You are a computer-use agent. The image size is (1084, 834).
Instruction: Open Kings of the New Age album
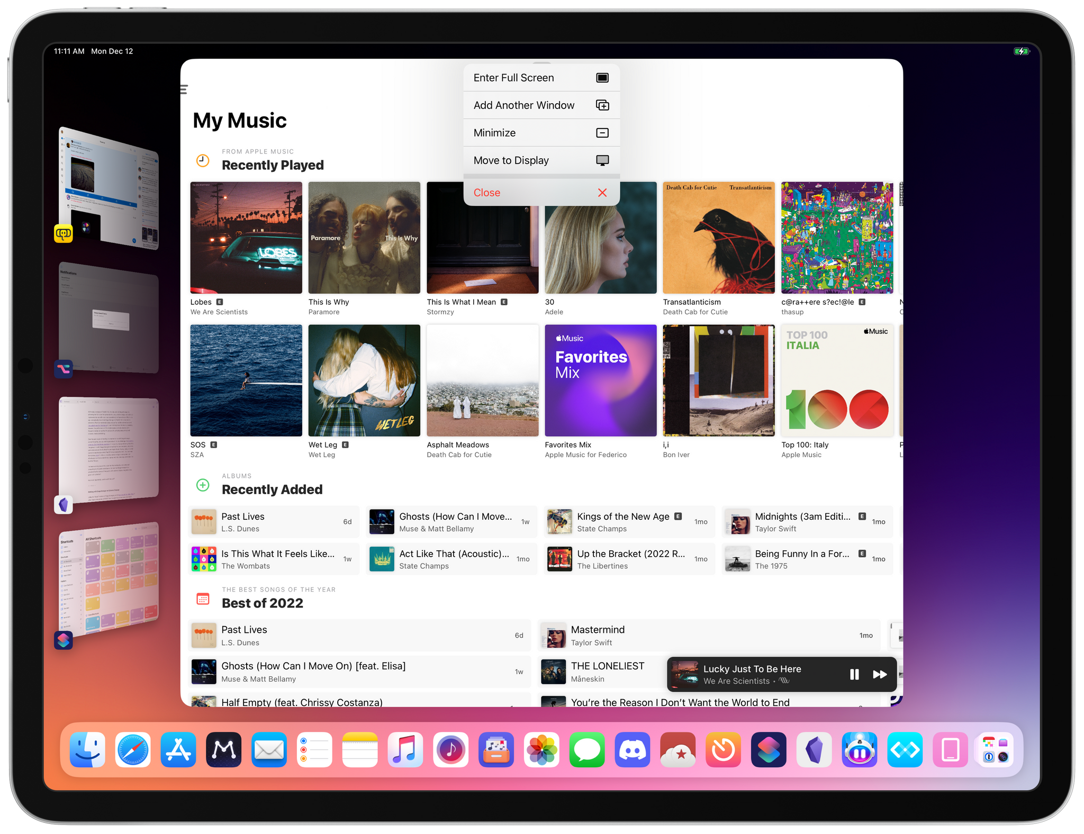[x=629, y=522]
